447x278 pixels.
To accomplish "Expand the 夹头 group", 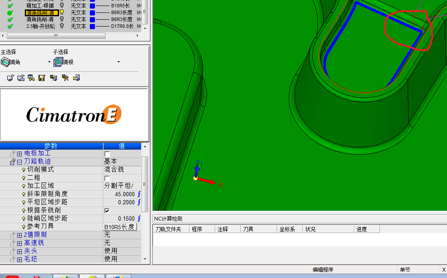I will 19,251.
